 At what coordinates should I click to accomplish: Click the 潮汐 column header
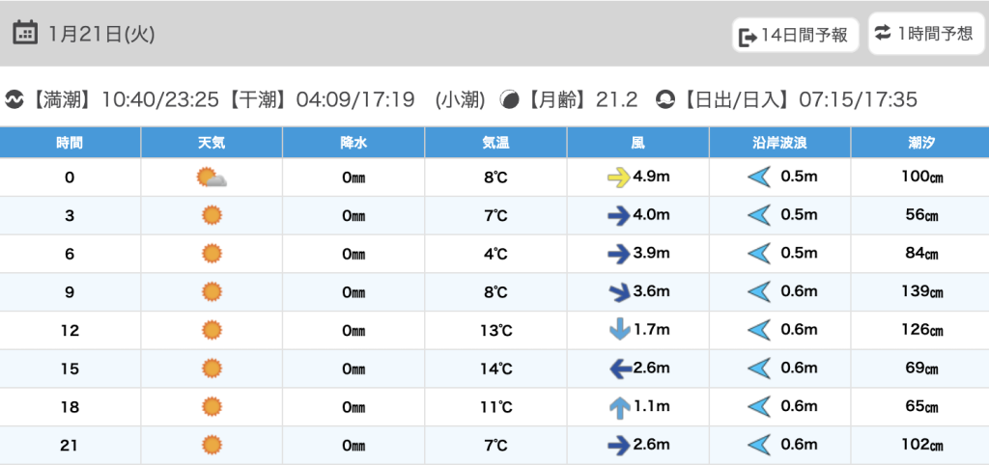tap(919, 143)
